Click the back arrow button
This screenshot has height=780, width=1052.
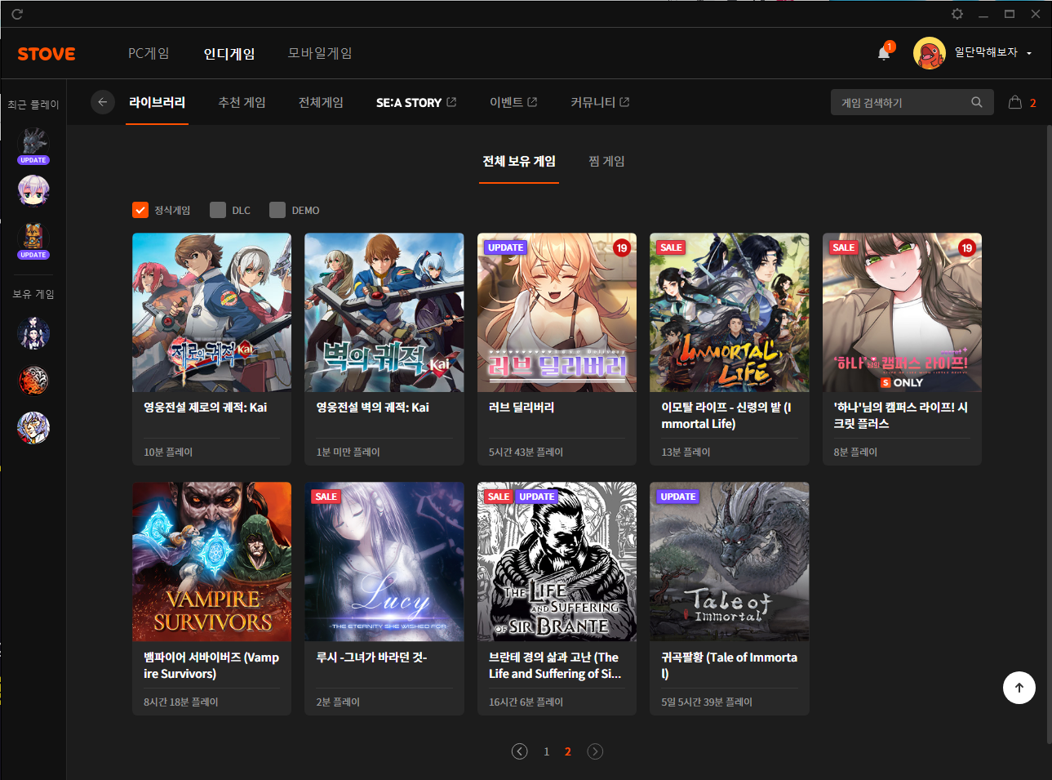point(102,102)
